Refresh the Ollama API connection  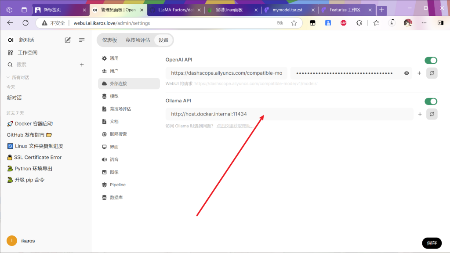click(x=432, y=114)
